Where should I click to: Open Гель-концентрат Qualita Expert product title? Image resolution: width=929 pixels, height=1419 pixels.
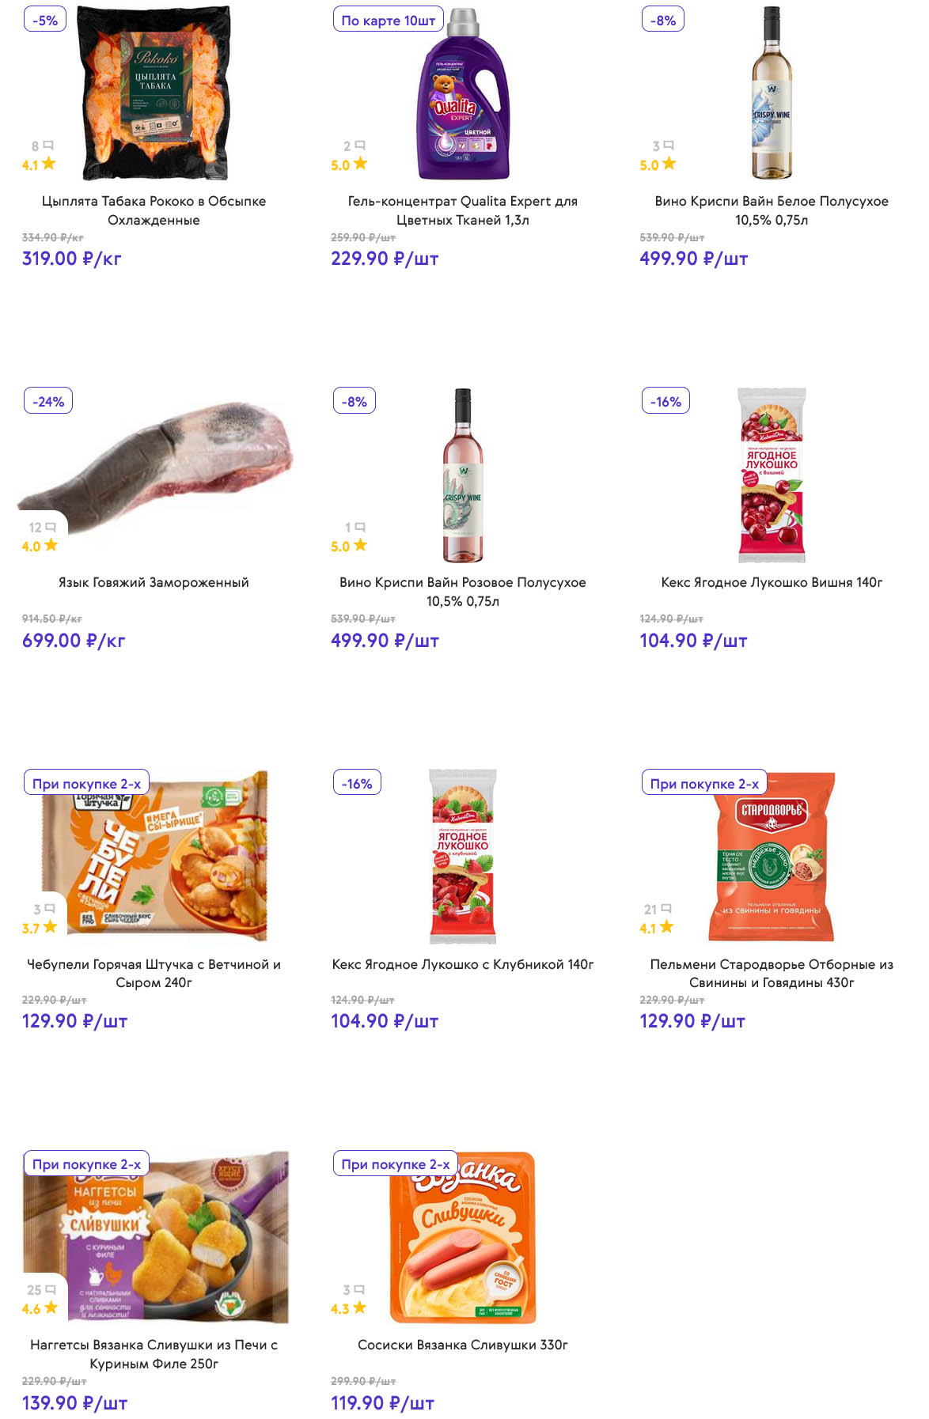click(x=462, y=210)
